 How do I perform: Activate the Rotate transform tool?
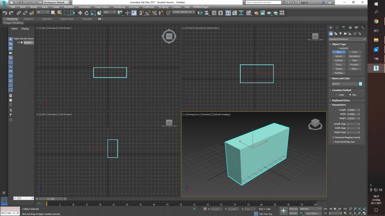click(86, 13)
